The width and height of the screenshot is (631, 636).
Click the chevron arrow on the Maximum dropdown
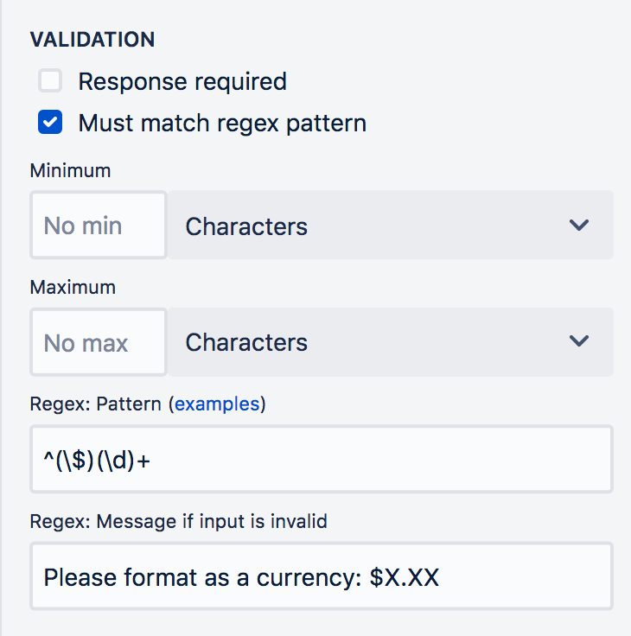[578, 341]
